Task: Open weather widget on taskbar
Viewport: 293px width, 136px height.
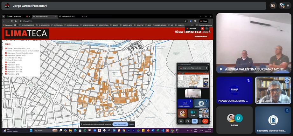Action: pos(11,130)
